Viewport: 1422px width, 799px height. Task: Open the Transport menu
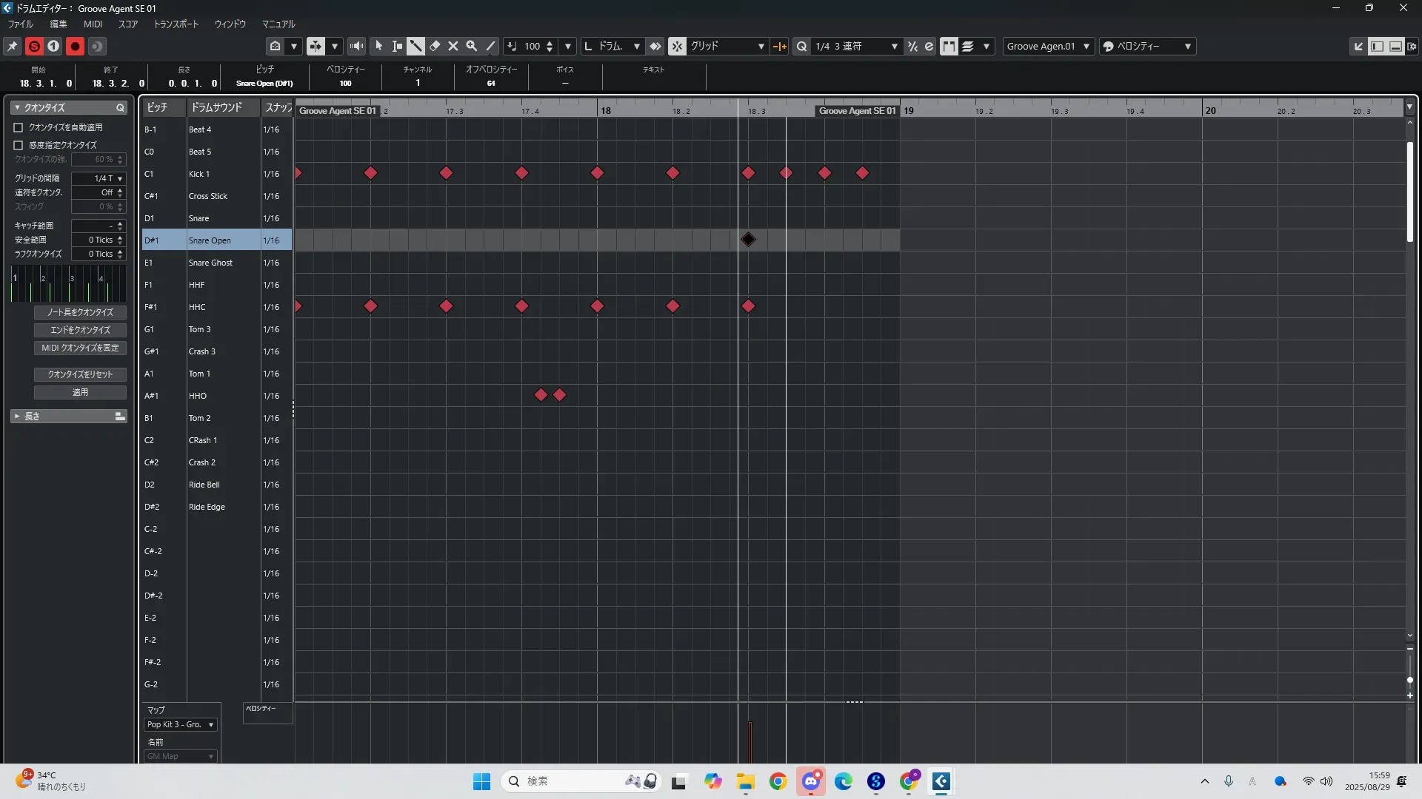176,24
